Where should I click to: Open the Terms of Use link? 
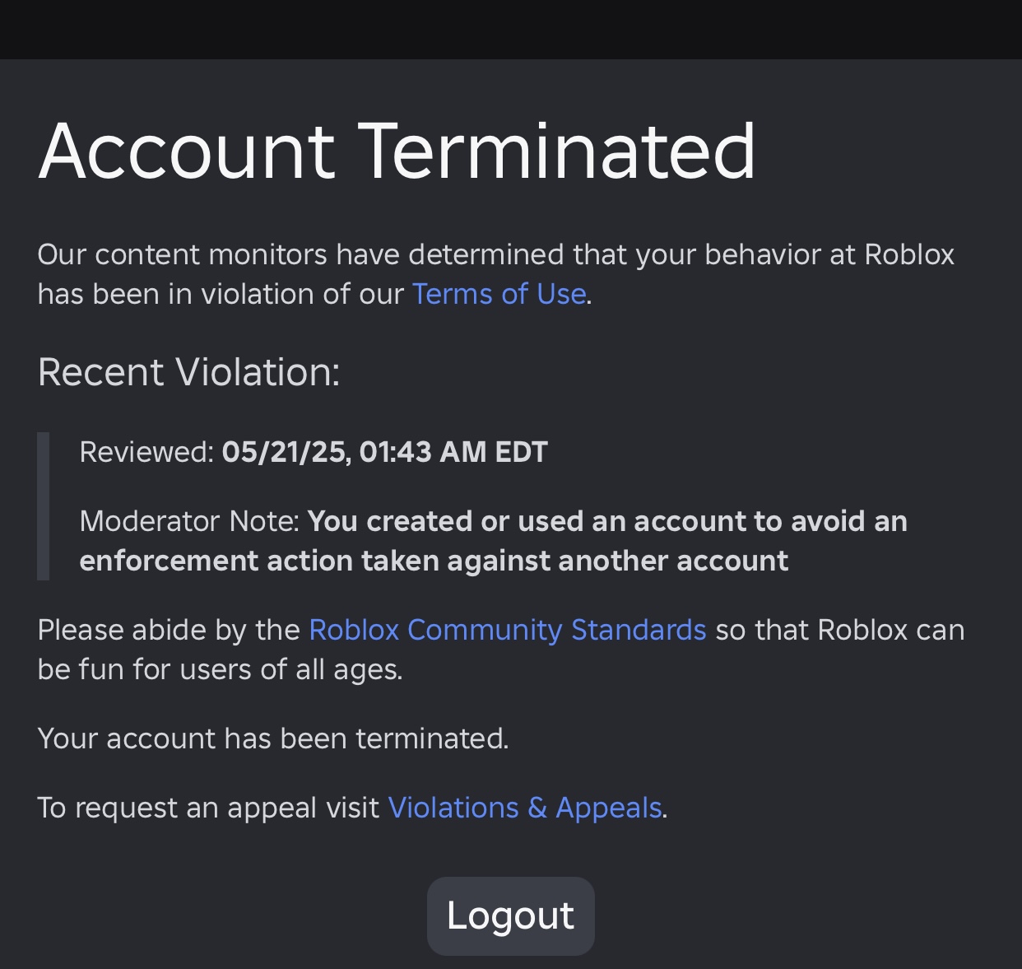[499, 294]
